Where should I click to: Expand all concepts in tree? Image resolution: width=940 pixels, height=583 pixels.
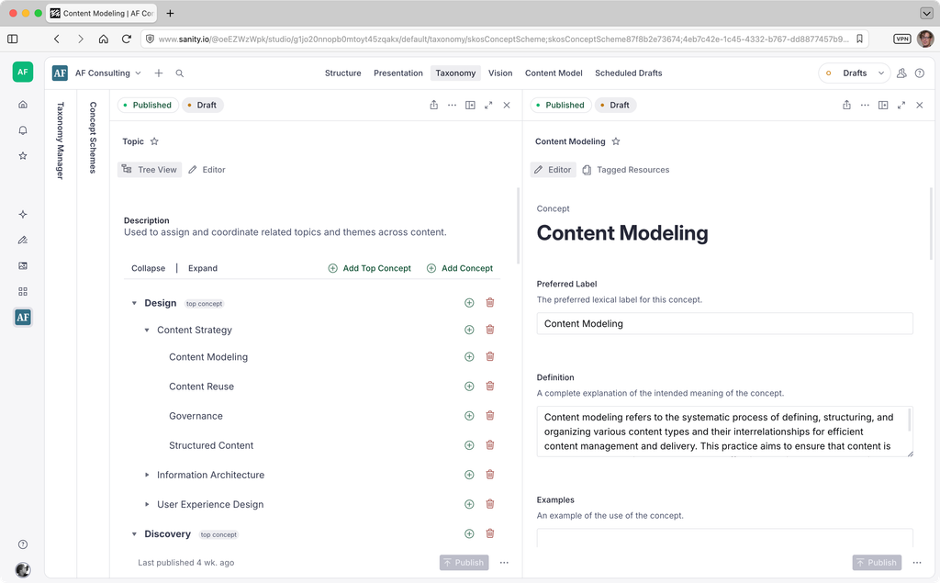click(203, 268)
